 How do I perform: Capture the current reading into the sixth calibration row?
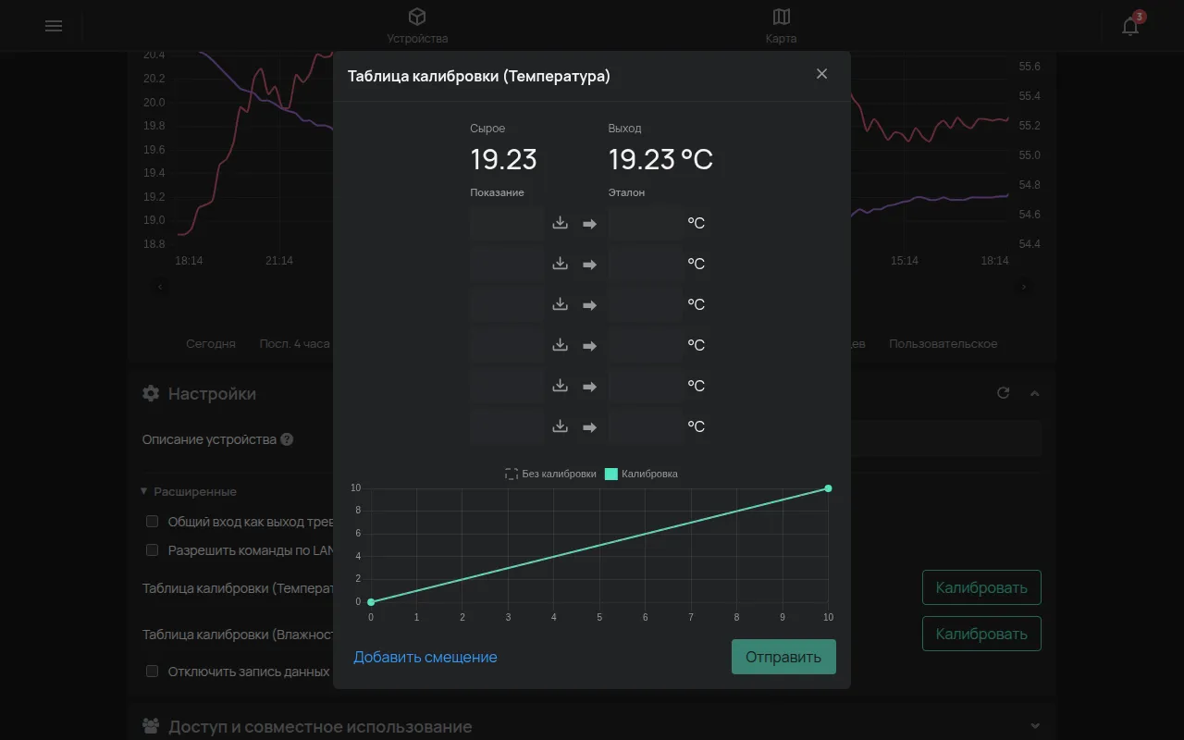point(560,426)
